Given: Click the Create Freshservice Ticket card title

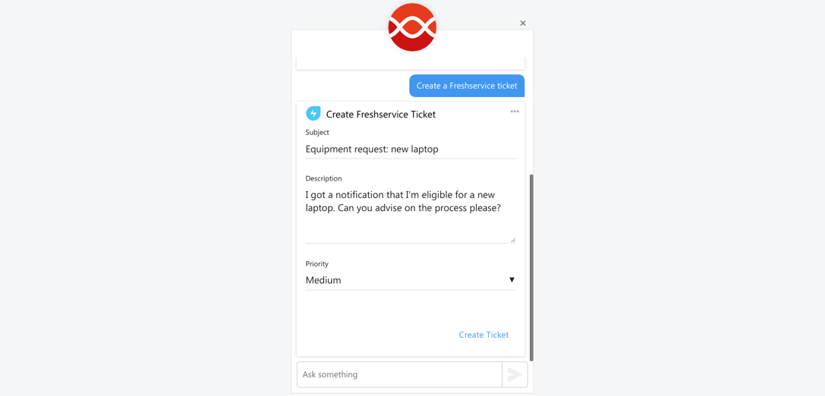Looking at the screenshot, I should (381, 114).
